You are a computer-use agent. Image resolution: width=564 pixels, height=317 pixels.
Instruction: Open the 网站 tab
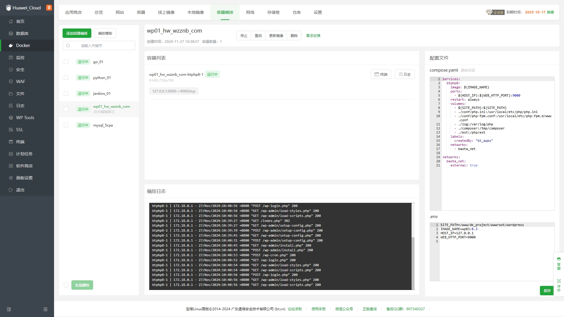click(x=120, y=12)
